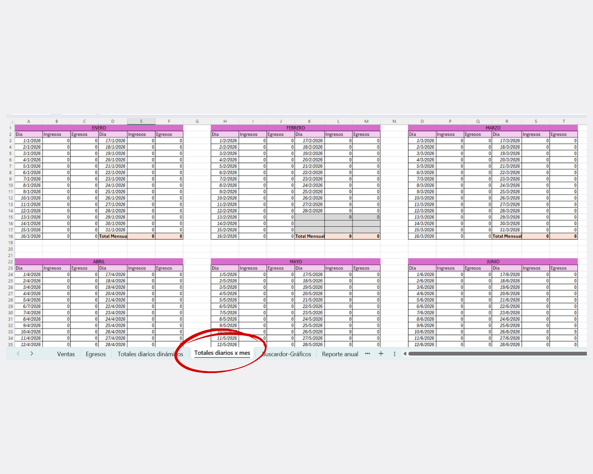Open the Ventas sheet tab
The width and height of the screenshot is (593, 474).
click(66, 354)
